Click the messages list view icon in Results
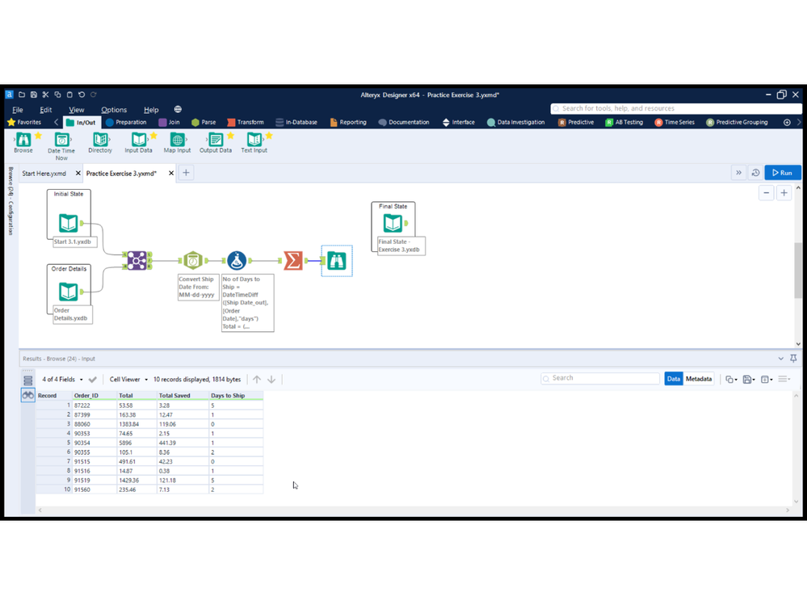 point(27,380)
